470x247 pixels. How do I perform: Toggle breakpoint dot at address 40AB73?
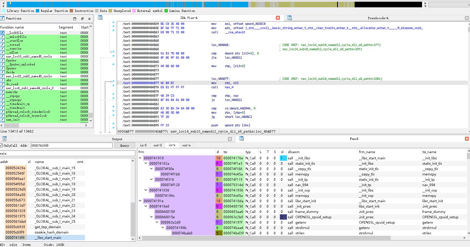point(113,64)
